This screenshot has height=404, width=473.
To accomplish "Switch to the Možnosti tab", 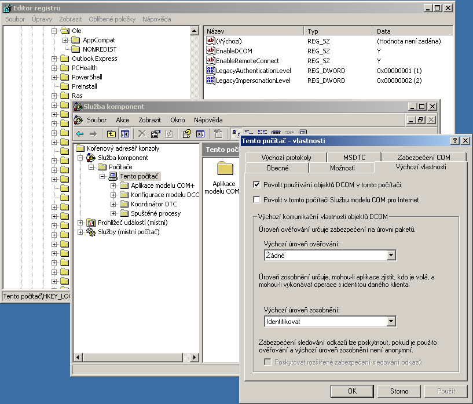I will coord(342,168).
